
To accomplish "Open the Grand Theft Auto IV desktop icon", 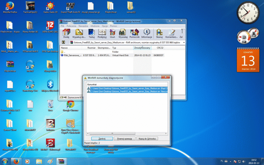I will coord(70,8).
